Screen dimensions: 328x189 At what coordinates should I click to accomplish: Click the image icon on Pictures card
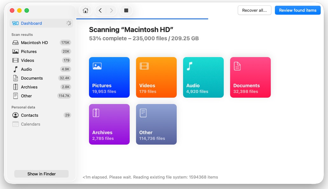(x=97, y=66)
